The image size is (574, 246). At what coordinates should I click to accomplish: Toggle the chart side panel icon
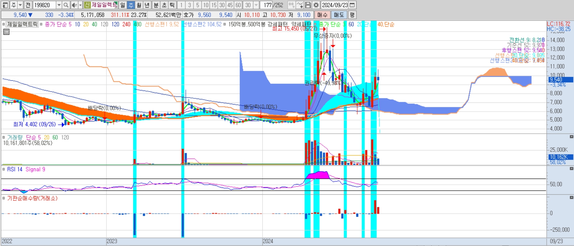[5, 5]
